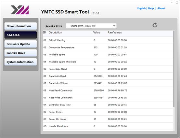The image size is (180, 138).
Task: Select the Data Units Written row
Action: [x=108, y=83]
